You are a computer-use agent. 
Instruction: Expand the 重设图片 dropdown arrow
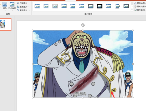tap(29, 10)
